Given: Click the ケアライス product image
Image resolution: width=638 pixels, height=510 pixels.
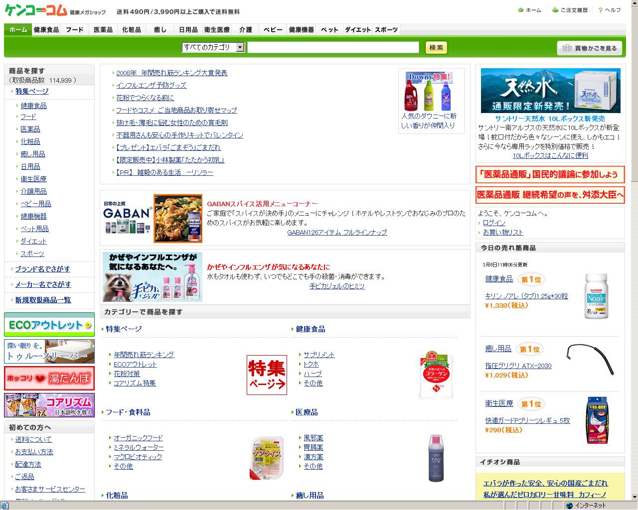Looking at the screenshot, I should (267, 458).
